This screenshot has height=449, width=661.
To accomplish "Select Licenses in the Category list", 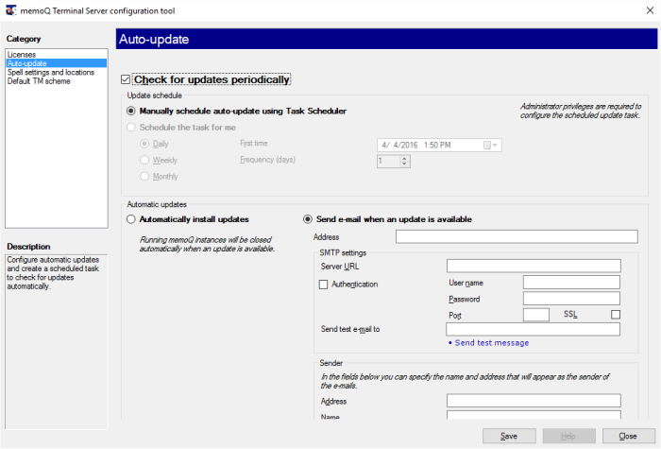I will [x=21, y=55].
